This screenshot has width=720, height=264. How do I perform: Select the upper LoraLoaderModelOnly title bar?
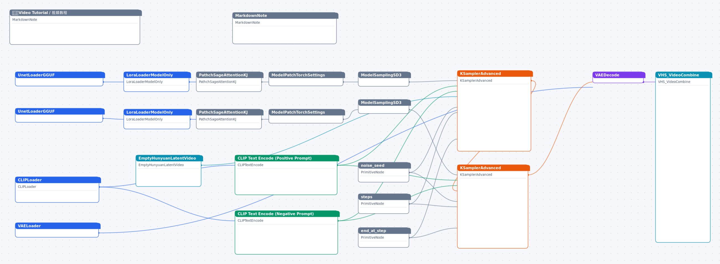click(157, 75)
